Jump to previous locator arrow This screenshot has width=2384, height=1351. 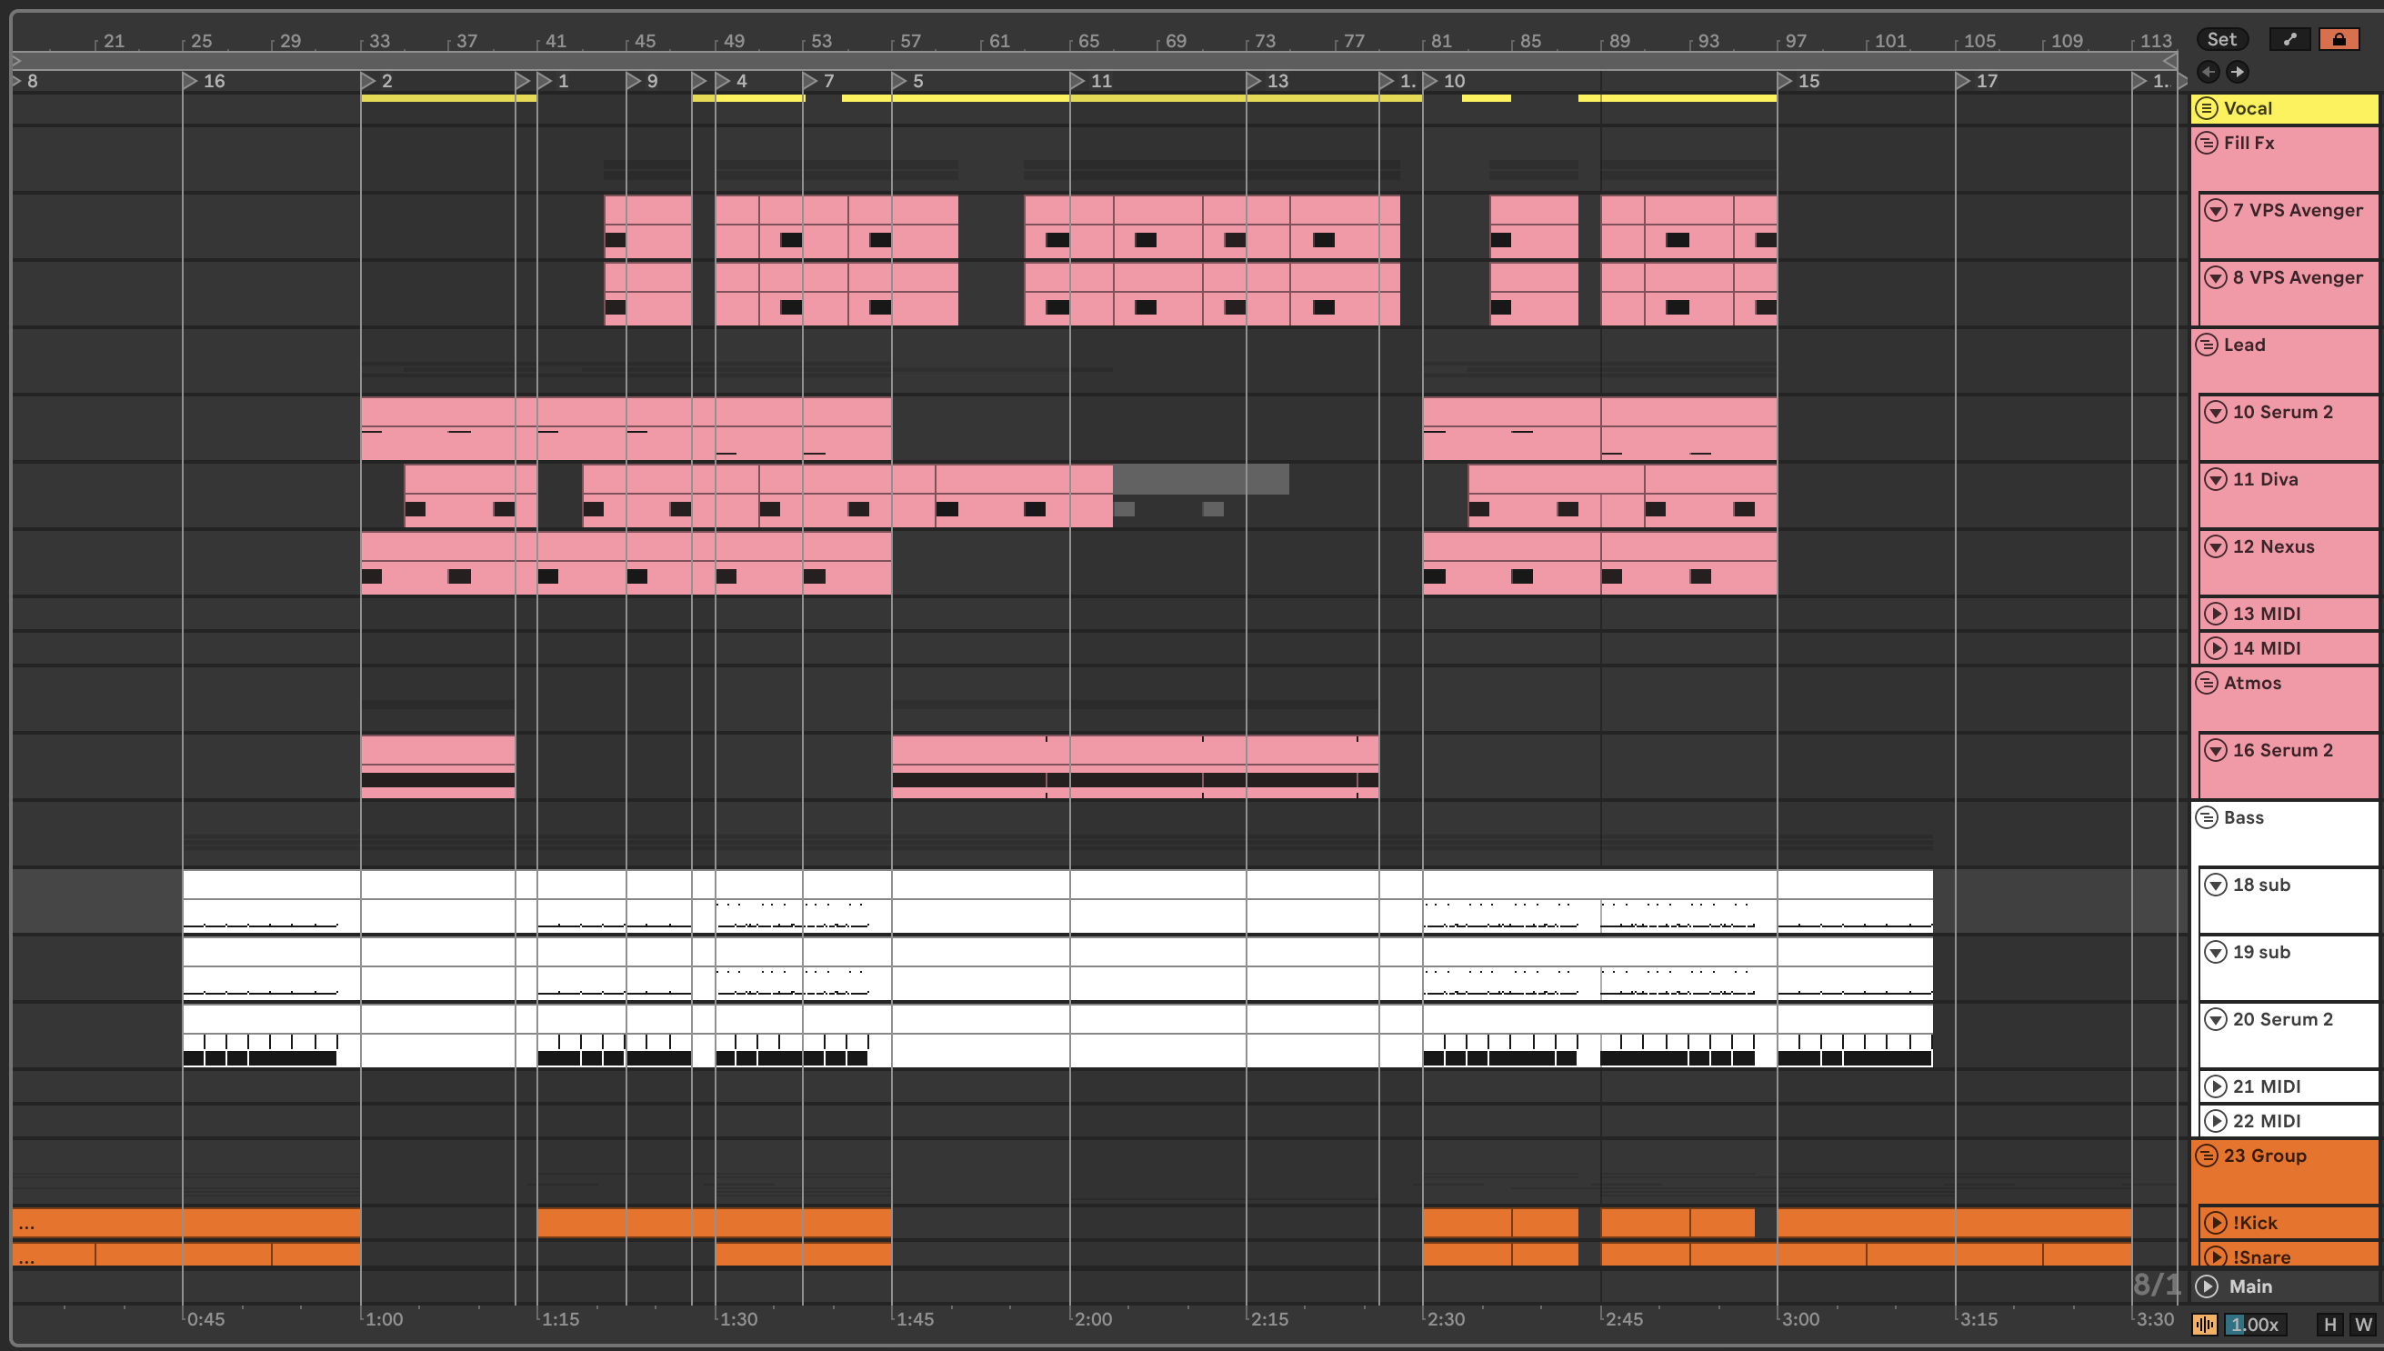[2208, 72]
